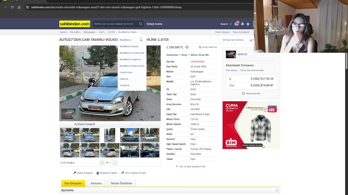The height and width of the screenshot is (195, 348).
Task: Click the printer icon beside Favorilerime Ekle
Action: [x=251, y=40]
